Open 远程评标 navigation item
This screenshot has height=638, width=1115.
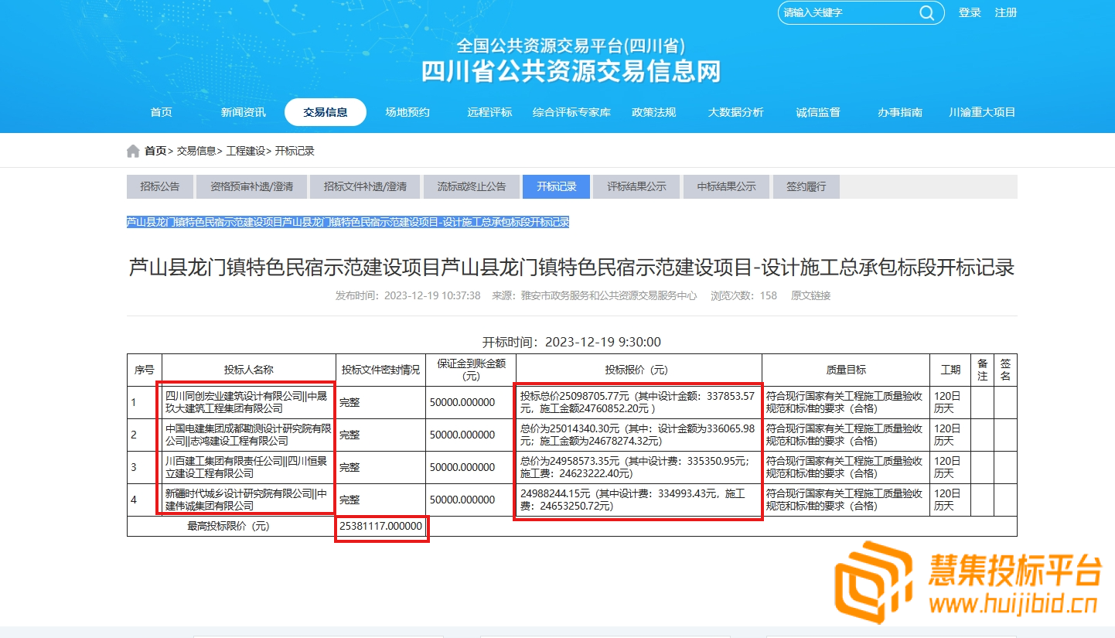point(489,112)
